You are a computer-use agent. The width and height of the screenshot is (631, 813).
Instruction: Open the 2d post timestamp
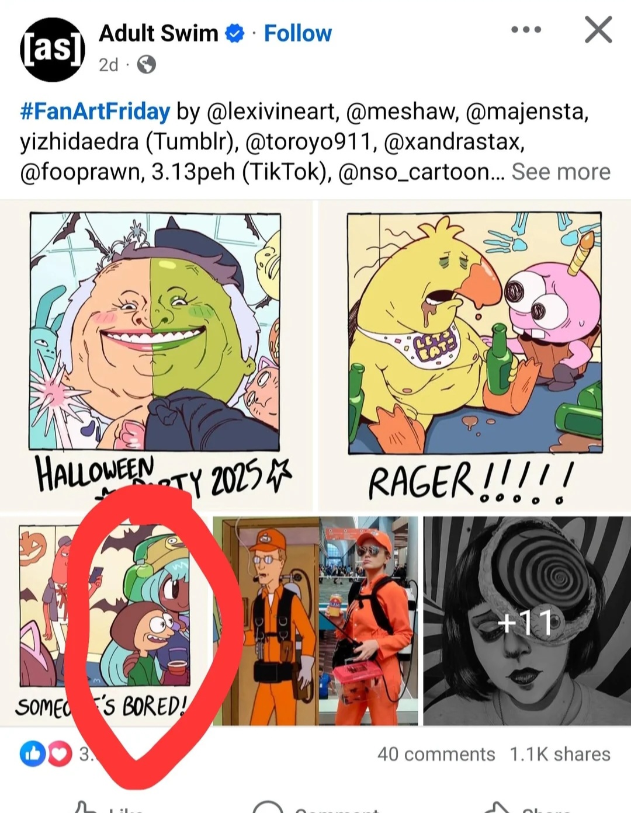coord(109,64)
